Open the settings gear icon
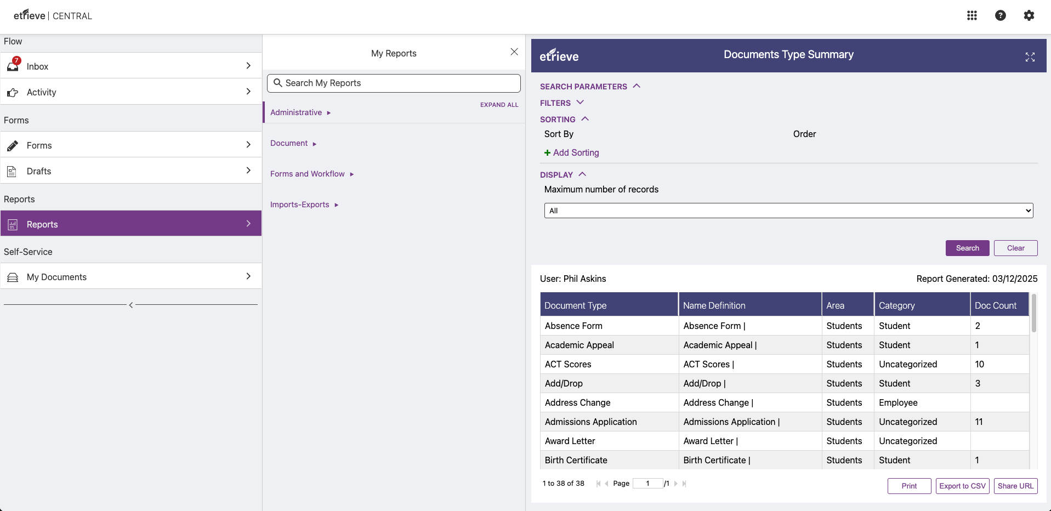The width and height of the screenshot is (1051, 511). pyautogui.click(x=1029, y=15)
